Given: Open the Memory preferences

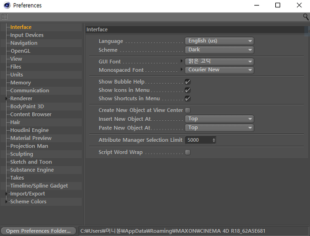Looking at the screenshot, I should (20, 83).
